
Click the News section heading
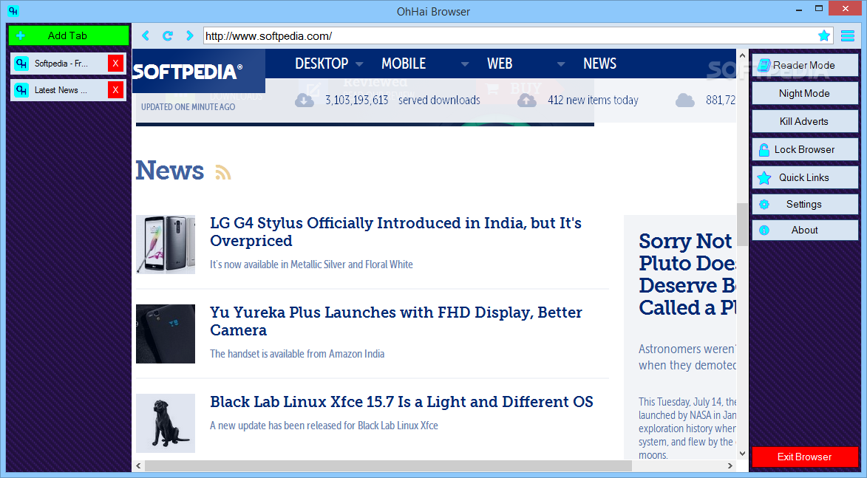click(170, 170)
